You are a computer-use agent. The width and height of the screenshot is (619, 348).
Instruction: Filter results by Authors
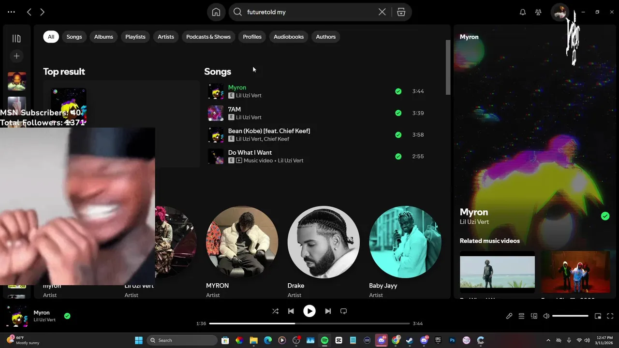click(x=326, y=37)
